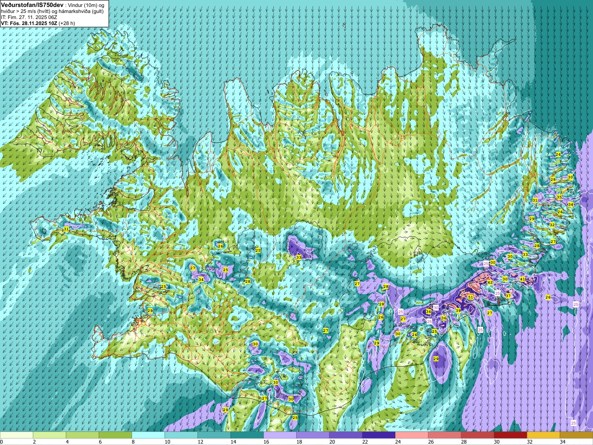Click the '(+28 h)' forecast offset text
Screen dimensions: 593x445
point(67,23)
